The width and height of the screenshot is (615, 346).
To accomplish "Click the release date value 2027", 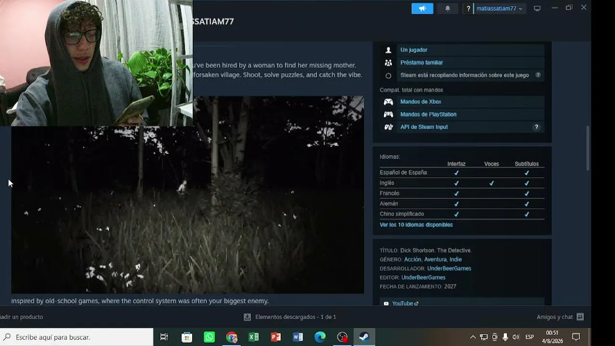I will pos(450,287).
